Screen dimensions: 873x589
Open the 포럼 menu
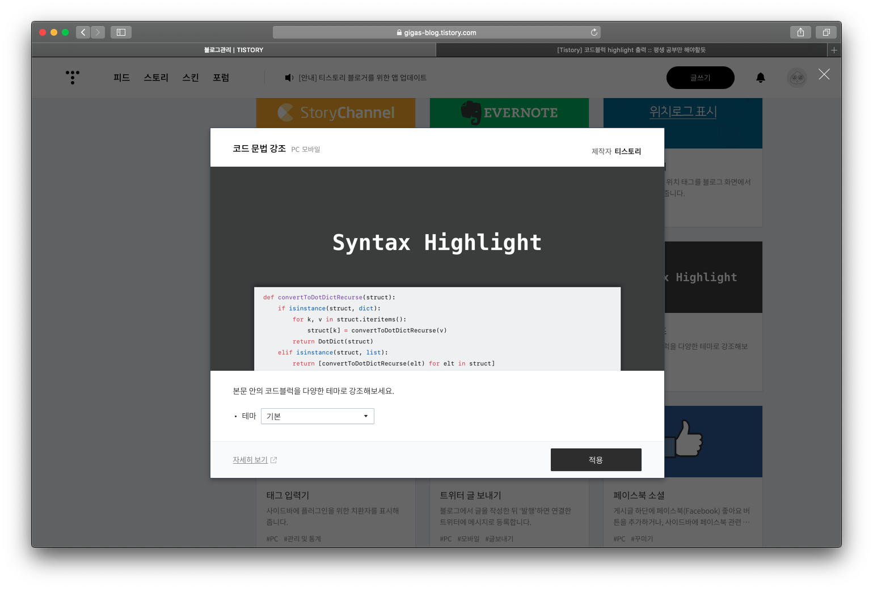pyautogui.click(x=221, y=78)
